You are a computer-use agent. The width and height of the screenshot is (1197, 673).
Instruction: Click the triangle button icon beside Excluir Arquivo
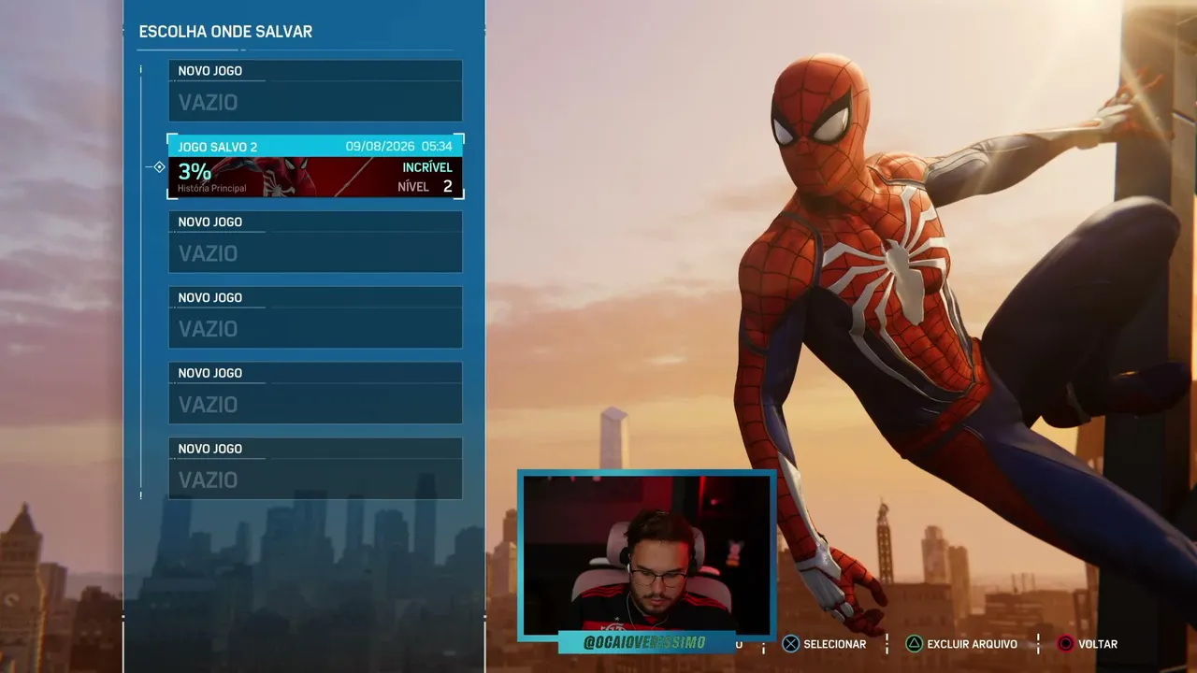point(914,644)
